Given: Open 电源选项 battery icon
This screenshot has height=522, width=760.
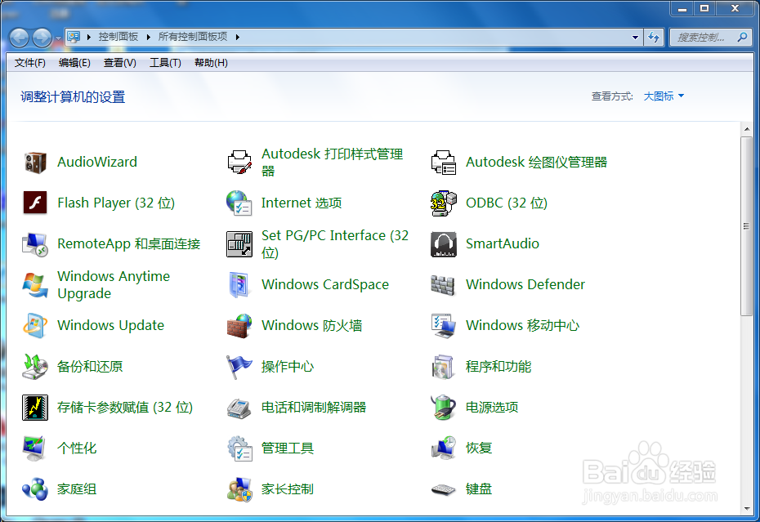Looking at the screenshot, I should [444, 407].
